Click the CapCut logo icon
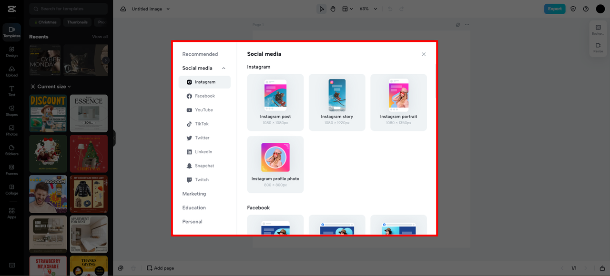This screenshot has height=276, width=610. (x=11, y=9)
